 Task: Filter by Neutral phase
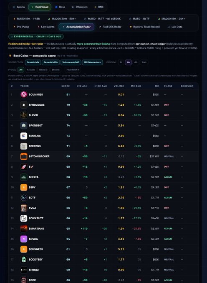click(43, 70)
